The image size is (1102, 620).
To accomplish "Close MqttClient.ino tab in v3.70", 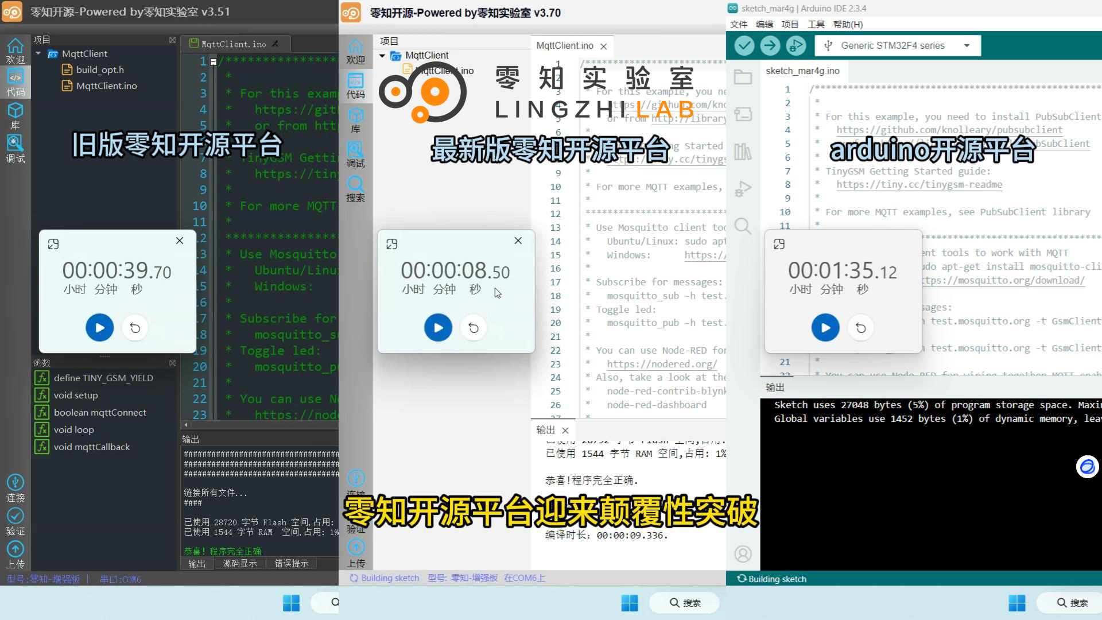I will point(603,46).
